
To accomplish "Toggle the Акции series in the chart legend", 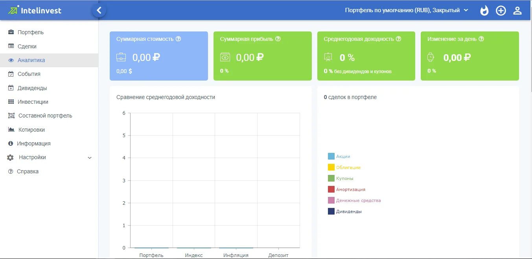I will coord(342,156).
